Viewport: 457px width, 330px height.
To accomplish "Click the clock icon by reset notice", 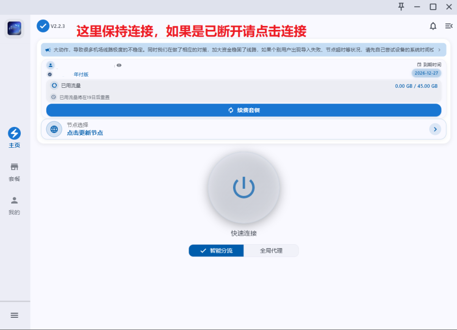I will [53, 97].
